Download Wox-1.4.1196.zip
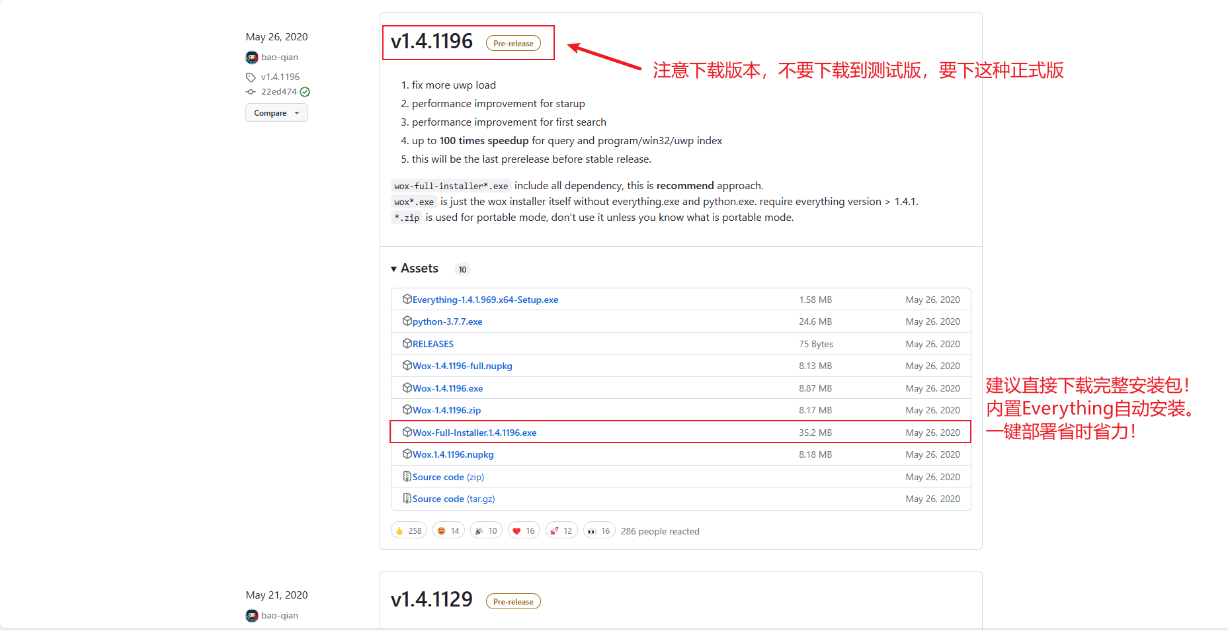The height and width of the screenshot is (631, 1228). (447, 410)
